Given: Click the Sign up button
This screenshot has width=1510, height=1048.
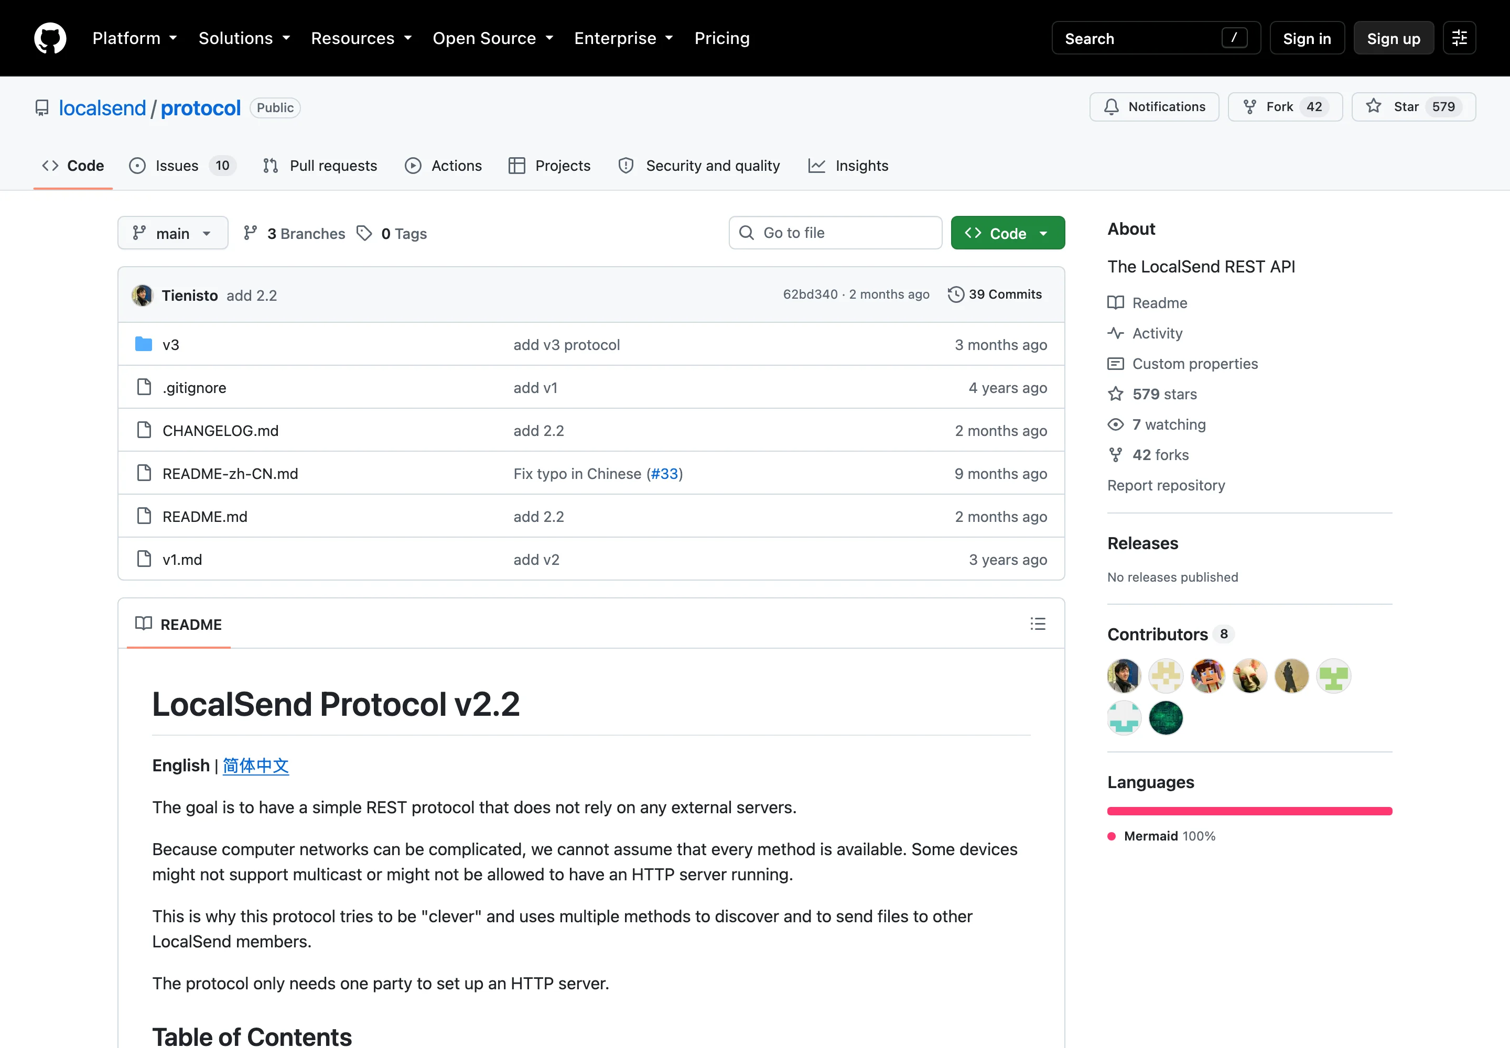Looking at the screenshot, I should (x=1394, y=38).
